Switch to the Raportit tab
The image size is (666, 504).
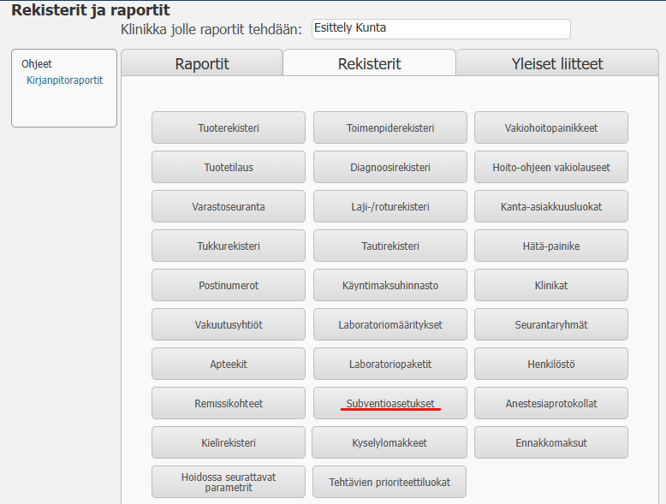point(202,63)
